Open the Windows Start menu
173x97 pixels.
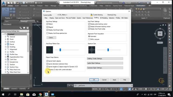click(x=3, y=94)
